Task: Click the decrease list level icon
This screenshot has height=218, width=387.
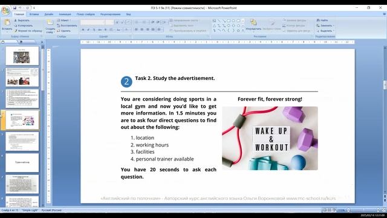Action: click(x=153, y=22)
